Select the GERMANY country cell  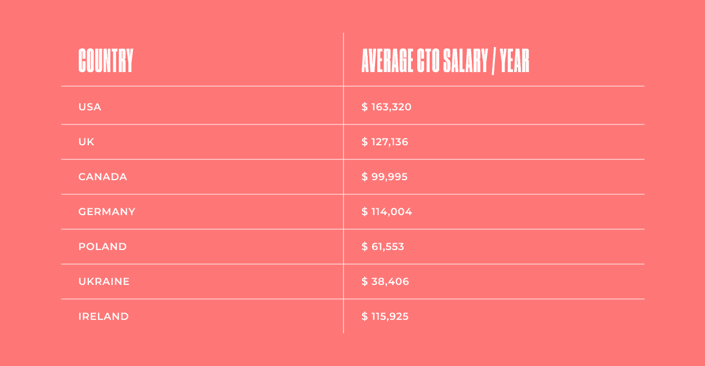pyautogui.click(x=107, y=212)
